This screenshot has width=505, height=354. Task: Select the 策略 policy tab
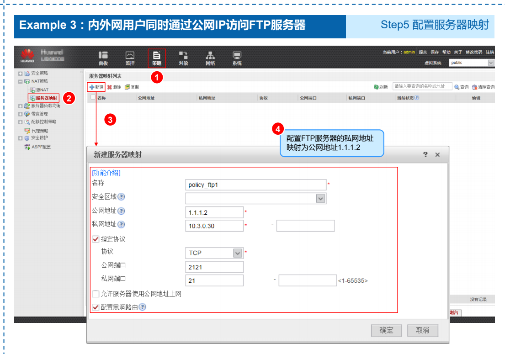coord(157,58)
